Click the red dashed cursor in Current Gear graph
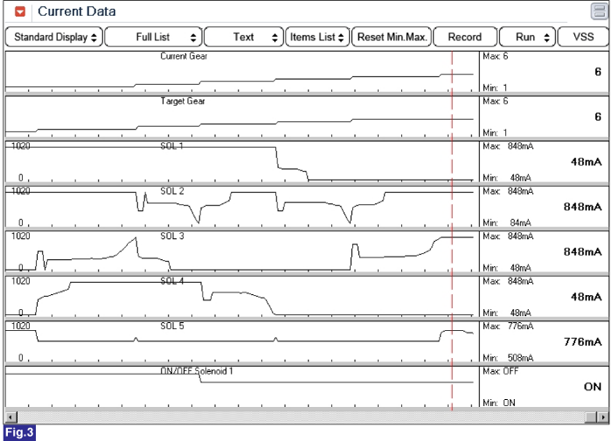612x441 pixels. click(x=452, y=72)
